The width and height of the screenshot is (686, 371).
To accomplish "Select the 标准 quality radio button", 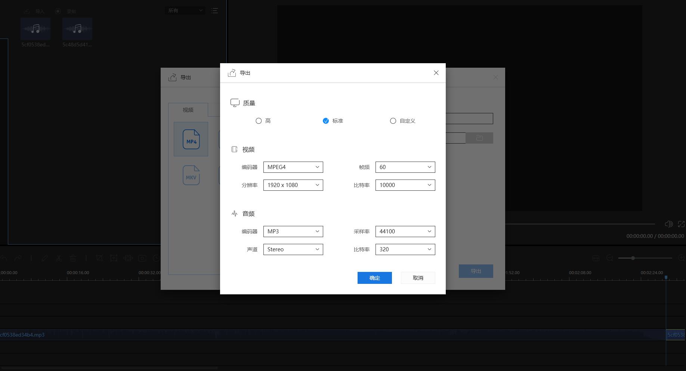I will pyautogui.click(x=326, y=120).
